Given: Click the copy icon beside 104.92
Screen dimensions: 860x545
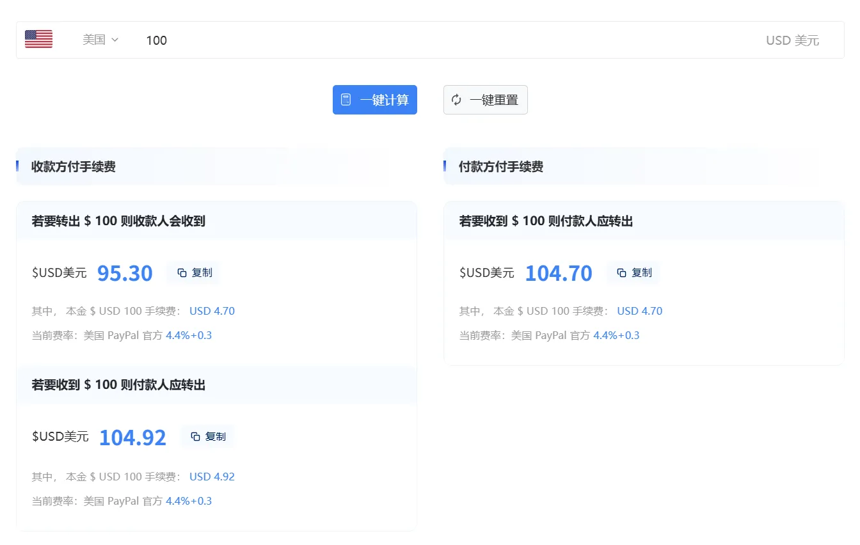Looking at the screenshot, I should [x=195, y=437].
